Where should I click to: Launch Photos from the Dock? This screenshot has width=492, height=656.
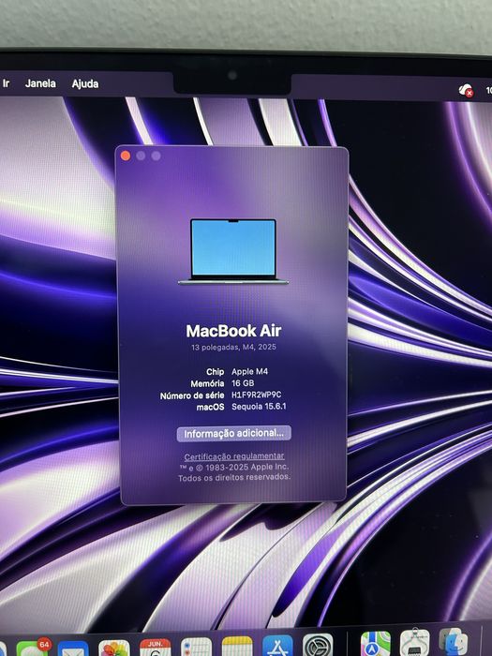pos(113,648)
